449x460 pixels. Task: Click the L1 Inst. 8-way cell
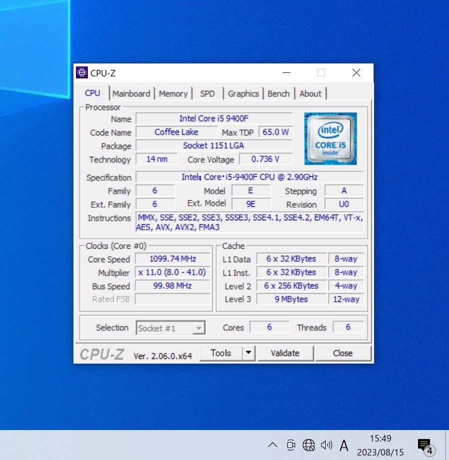pyautogui.click(x=346, y=272)
